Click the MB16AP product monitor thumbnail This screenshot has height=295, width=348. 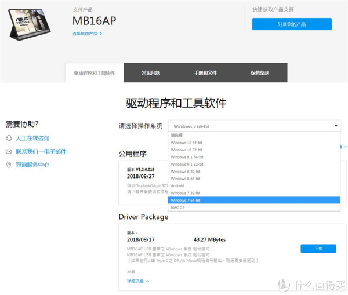pyautogui.click(x=30, y=24)
